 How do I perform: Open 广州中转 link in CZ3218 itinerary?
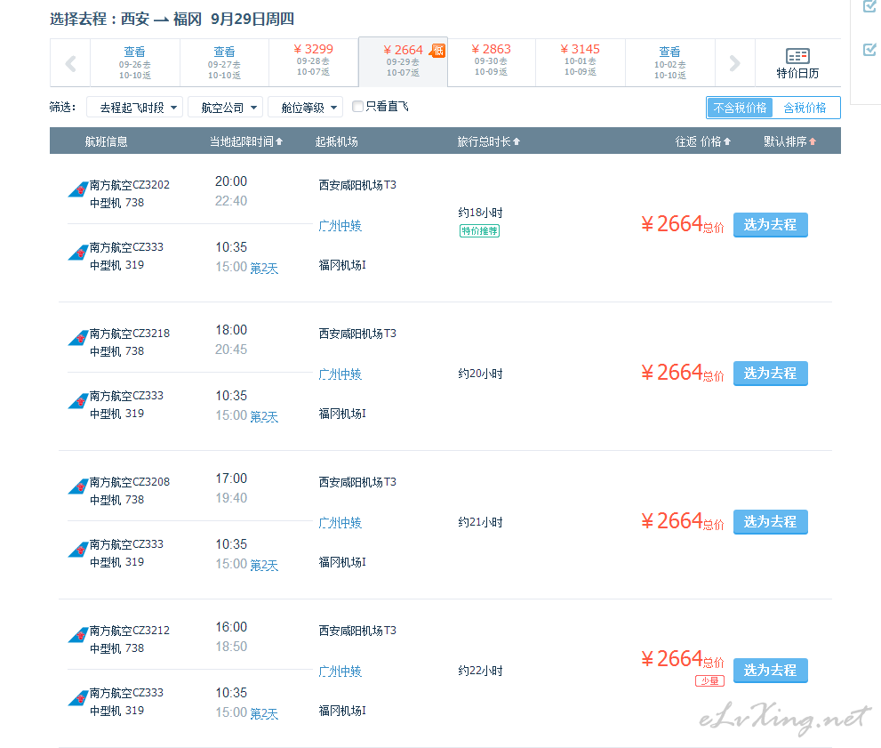click(x=340, y=374)
